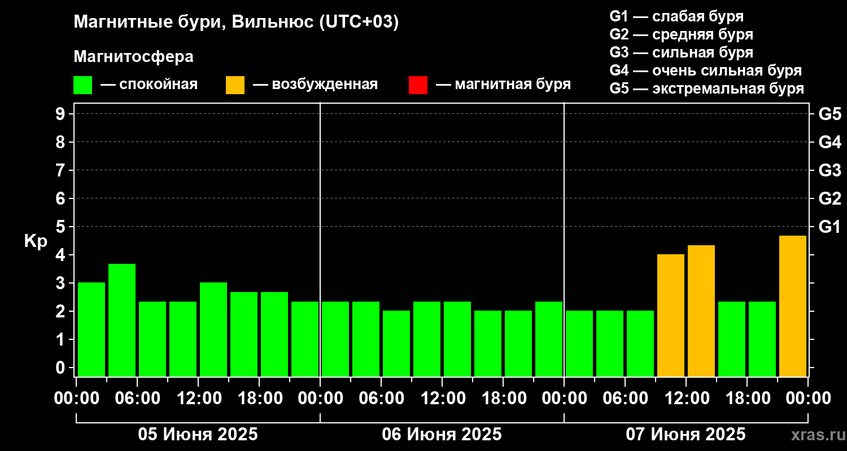Select the 12:00–15:00 orange bar on 07 Июня
The height and width of the screenshot is (451, 847).
[701, 311]
